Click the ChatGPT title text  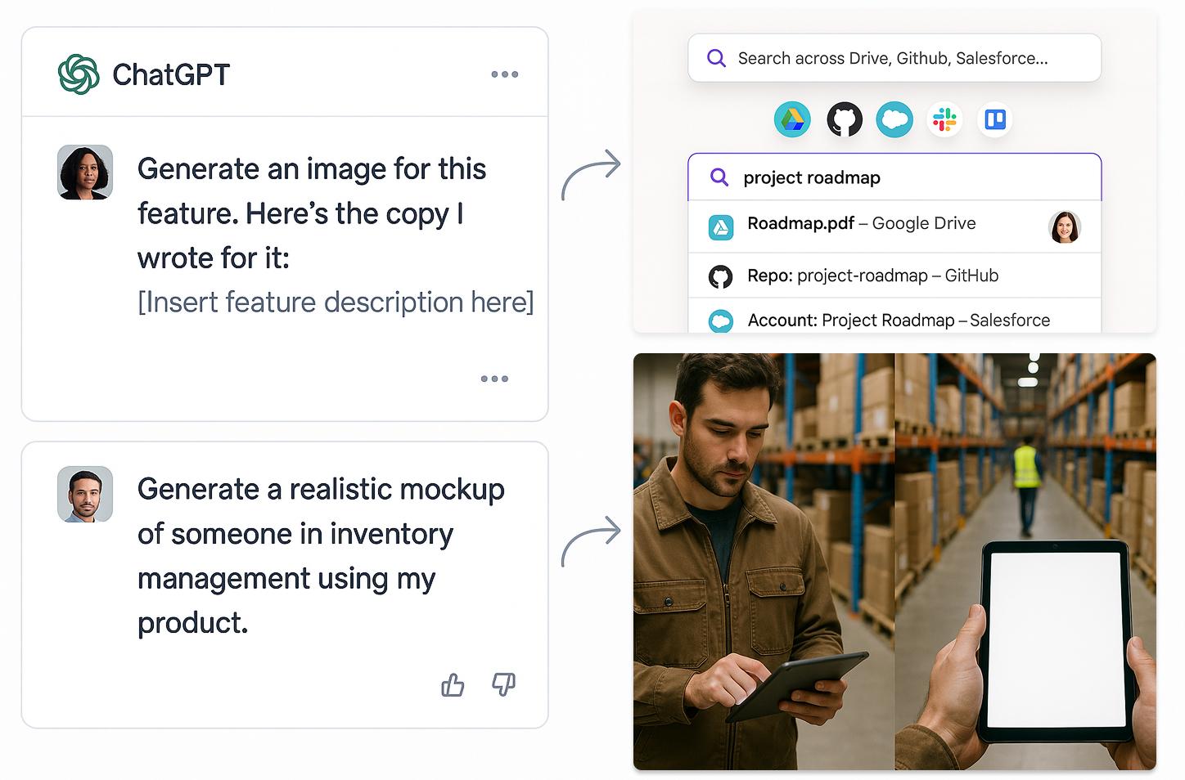click(171, 74)
